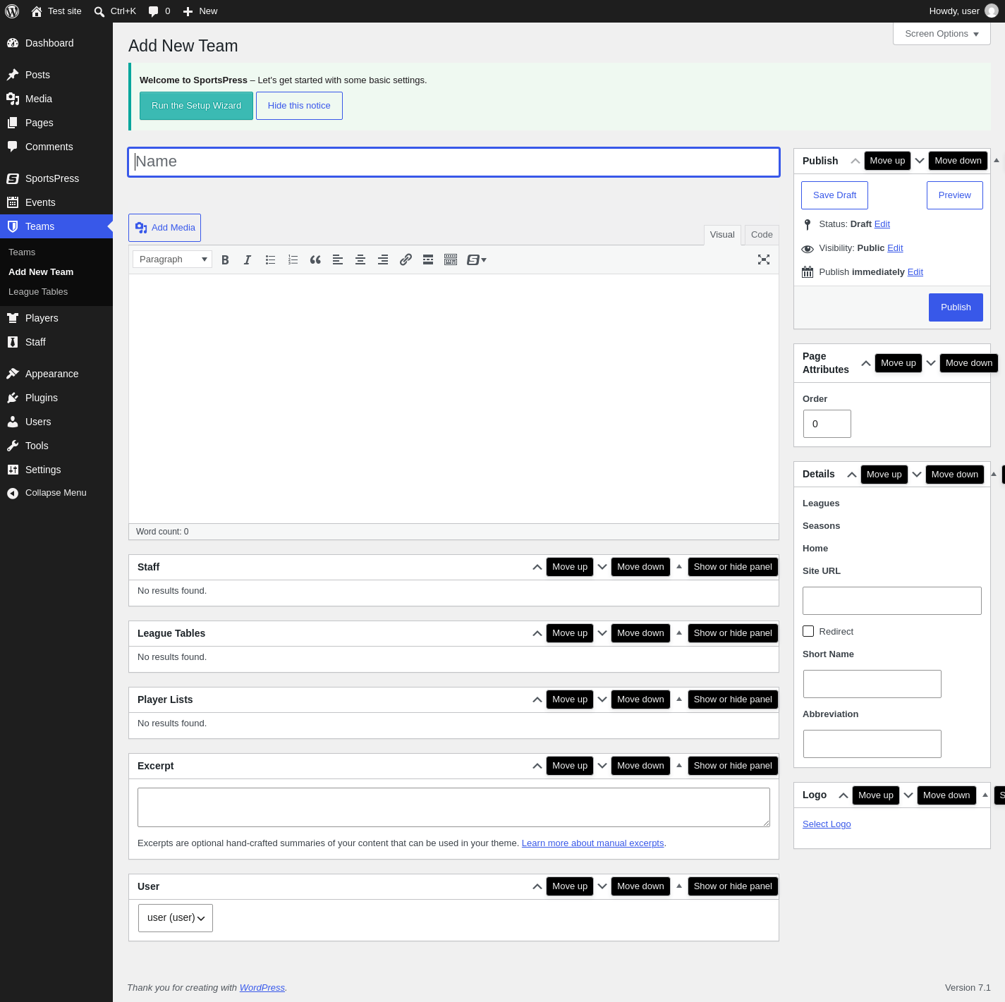The height and width of the screenshot is (1002, 1005).
Task: Open the Select Logo link
Action: coord(827,824)
